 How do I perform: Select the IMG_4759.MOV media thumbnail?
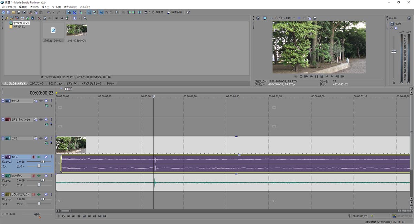point(77,30)
